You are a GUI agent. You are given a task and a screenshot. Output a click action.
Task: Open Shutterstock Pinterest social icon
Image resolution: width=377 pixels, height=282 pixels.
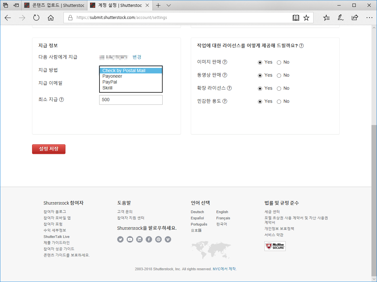[x=158, y=239]
